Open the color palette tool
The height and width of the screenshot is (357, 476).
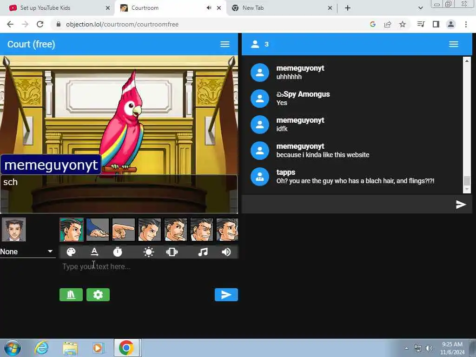71,252
